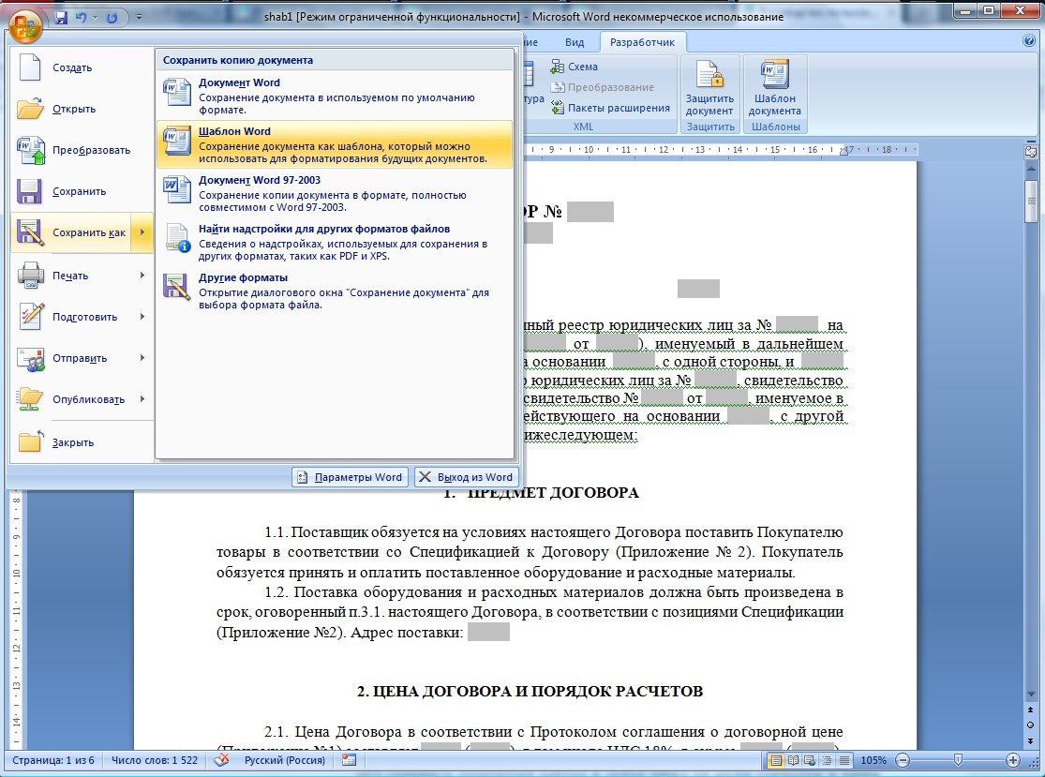Image resolution: width=1045 pixels, height=777 pixels.
Task: Click the Пакеты расширения button
Action: 610,107
